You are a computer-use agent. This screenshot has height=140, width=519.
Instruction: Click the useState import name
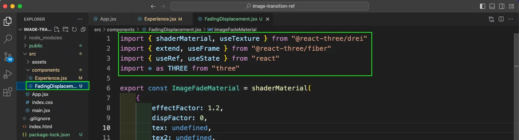pos(204,58)
